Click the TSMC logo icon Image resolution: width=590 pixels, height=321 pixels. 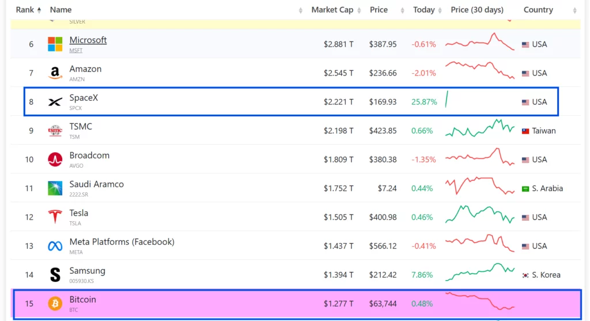click(x=55, y=131)
